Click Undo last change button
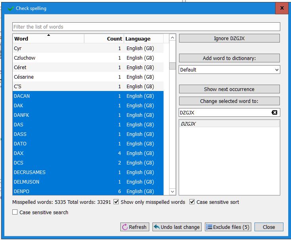The height and width of the screenshot is (240, 291). tap(177, 227)
